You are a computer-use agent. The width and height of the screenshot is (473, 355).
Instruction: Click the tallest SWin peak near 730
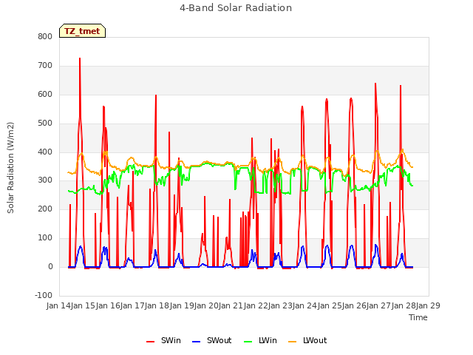coord(80,58)
